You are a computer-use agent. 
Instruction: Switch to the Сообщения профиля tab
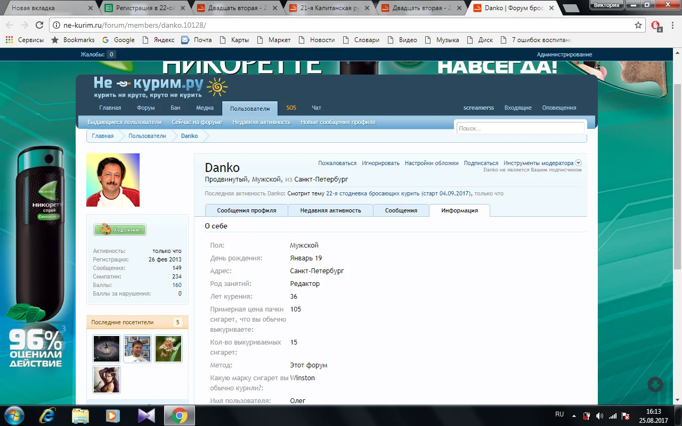(246, 210)
